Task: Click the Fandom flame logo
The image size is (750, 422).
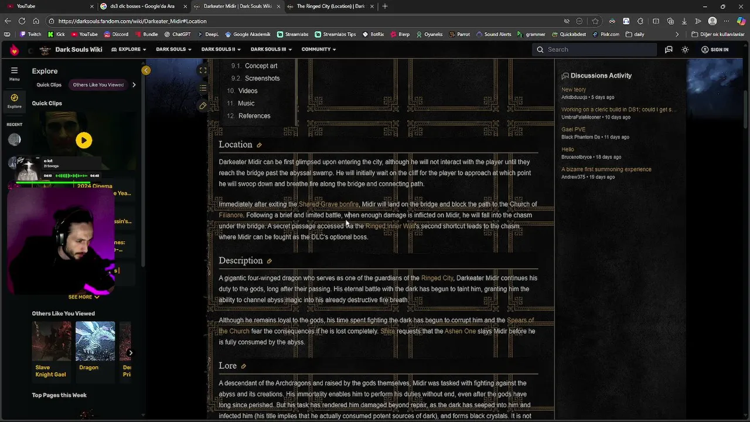Action: coord(14,50)
